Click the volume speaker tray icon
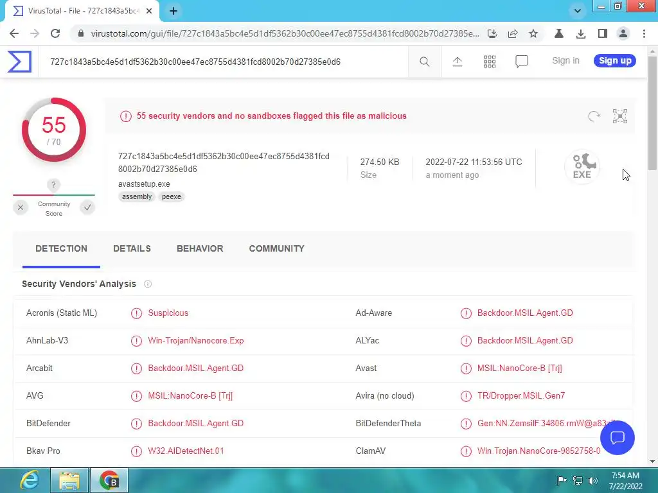658x493 pixels. pos(593,480)
